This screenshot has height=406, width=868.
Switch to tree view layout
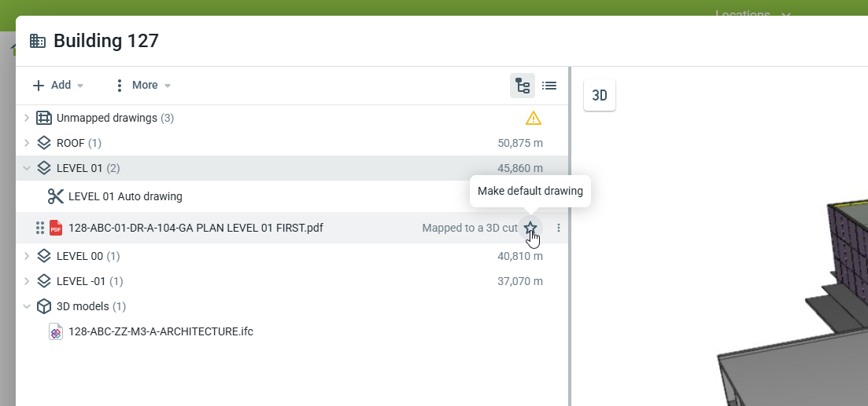(x=522, y=86)
